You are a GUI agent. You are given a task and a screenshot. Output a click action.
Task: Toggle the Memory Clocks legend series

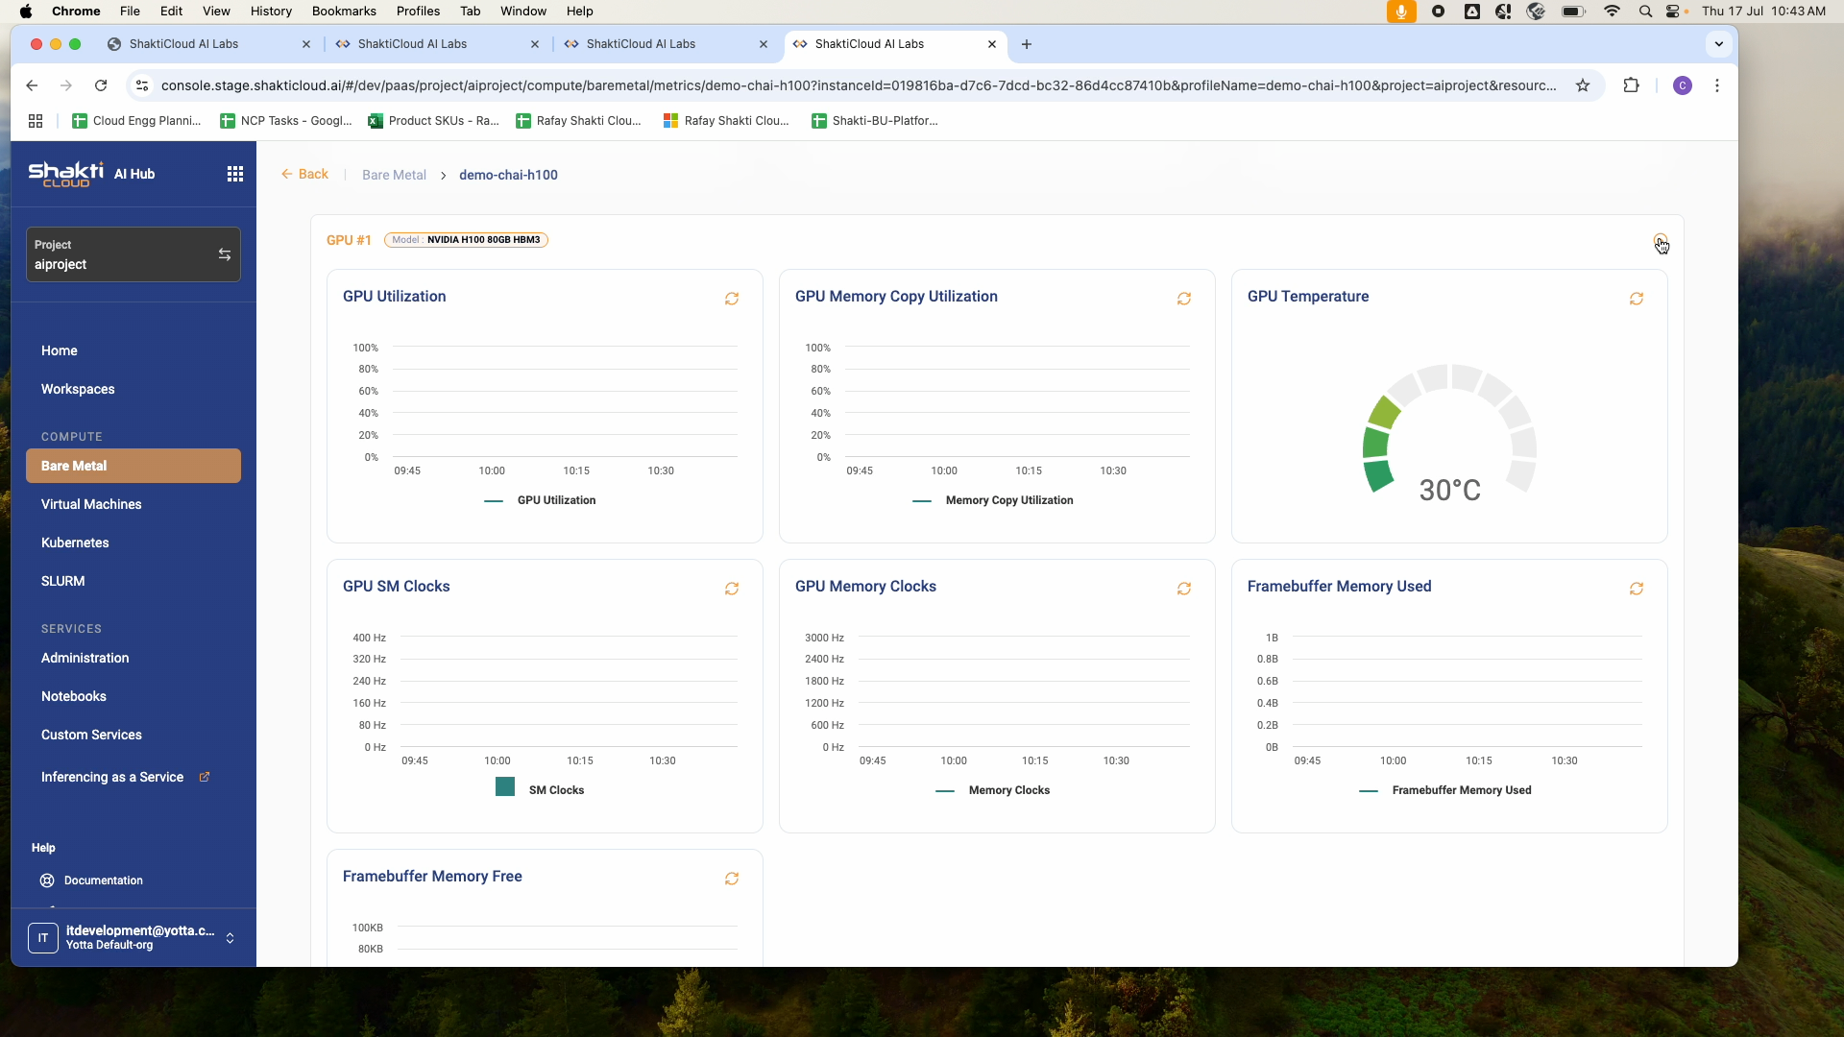pos(993,790)
